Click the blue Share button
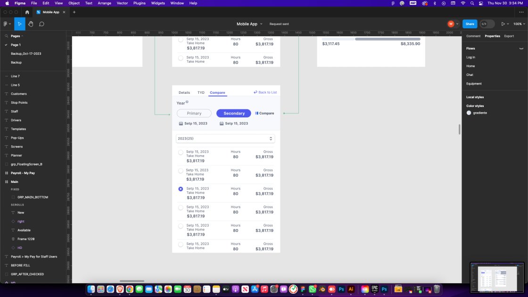This screenshot has width=528, height=297. [x=470, y=24]
